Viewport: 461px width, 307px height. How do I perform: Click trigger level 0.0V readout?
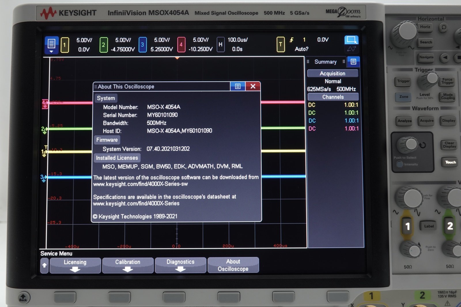pyautogui.click(x=323, y=40)
